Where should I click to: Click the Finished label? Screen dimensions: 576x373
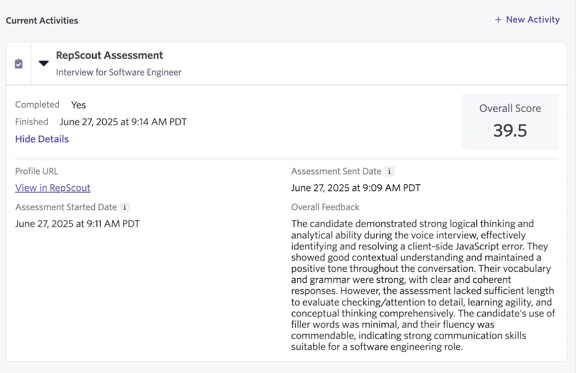32,122
